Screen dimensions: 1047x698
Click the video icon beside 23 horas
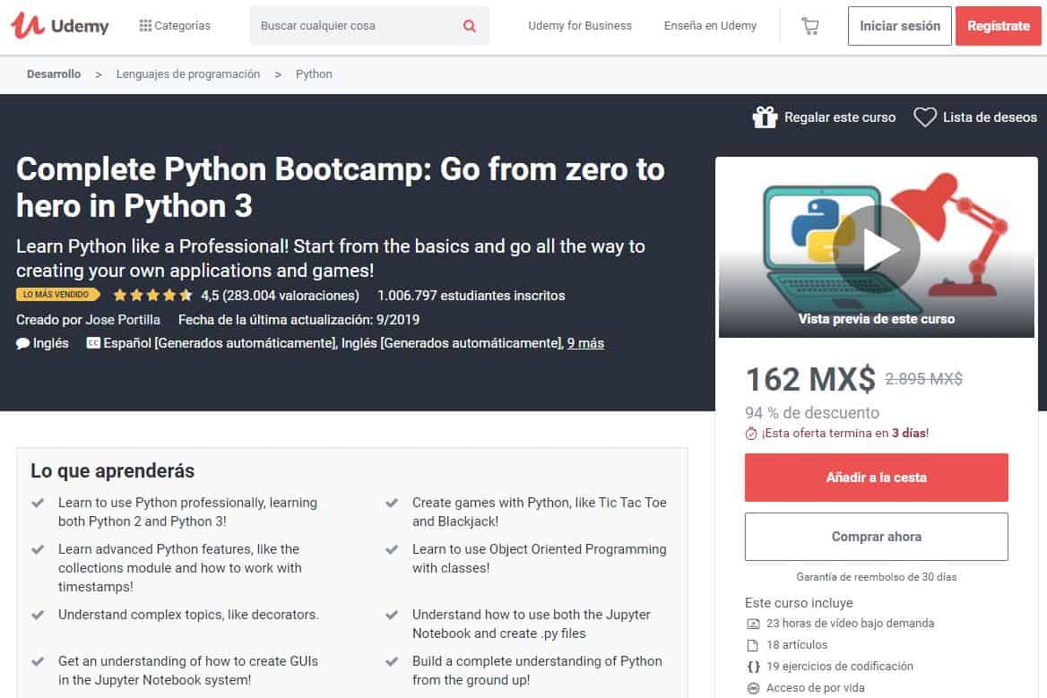753,624
